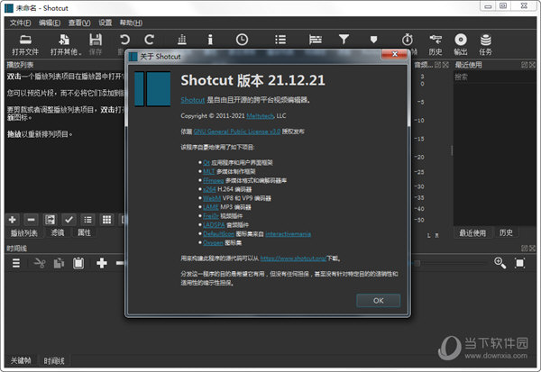This screenshot has width=541, height=372.
Task: Click the Open File (打开文件) toolbar icon
Action: (25, 40)
